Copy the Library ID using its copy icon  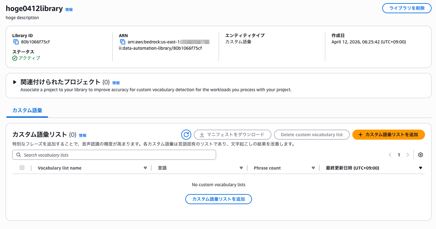[x=16, y=42]
